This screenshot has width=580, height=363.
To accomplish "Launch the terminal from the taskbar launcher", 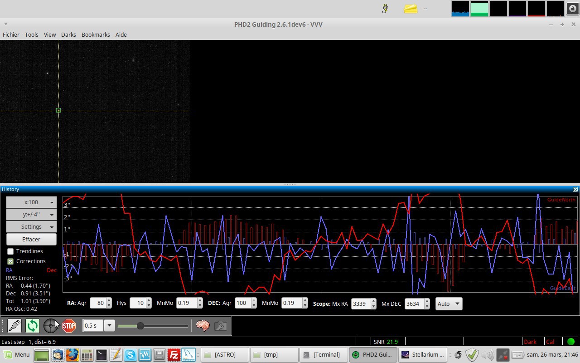I will [x=101, y=355].
